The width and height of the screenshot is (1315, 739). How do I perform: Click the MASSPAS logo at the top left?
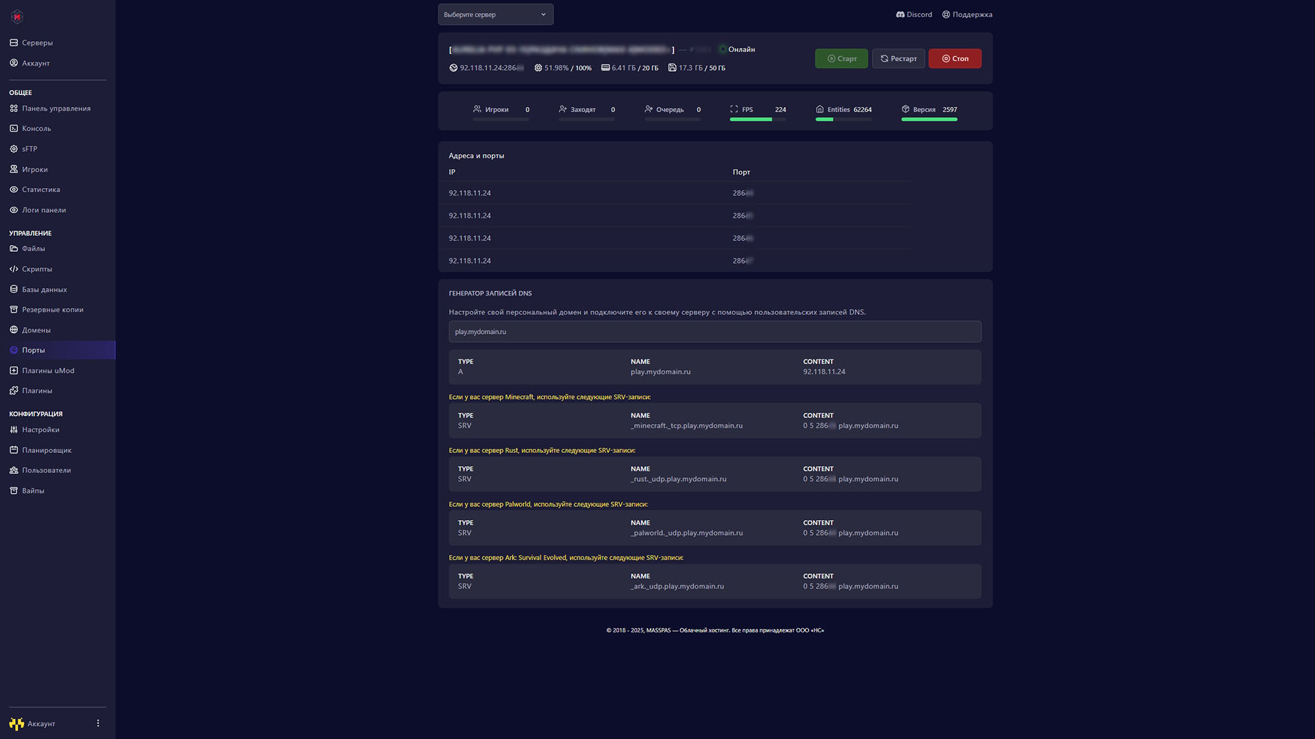click(x=17, y=16)
